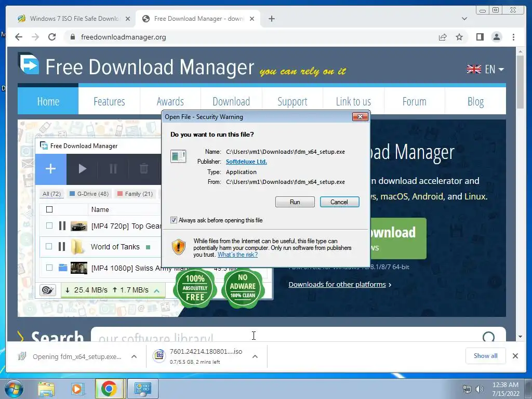Viewport: 532px width, 399px height.
Task: Open the tab search dropdown chevron
Action: (x=464, y=19)
